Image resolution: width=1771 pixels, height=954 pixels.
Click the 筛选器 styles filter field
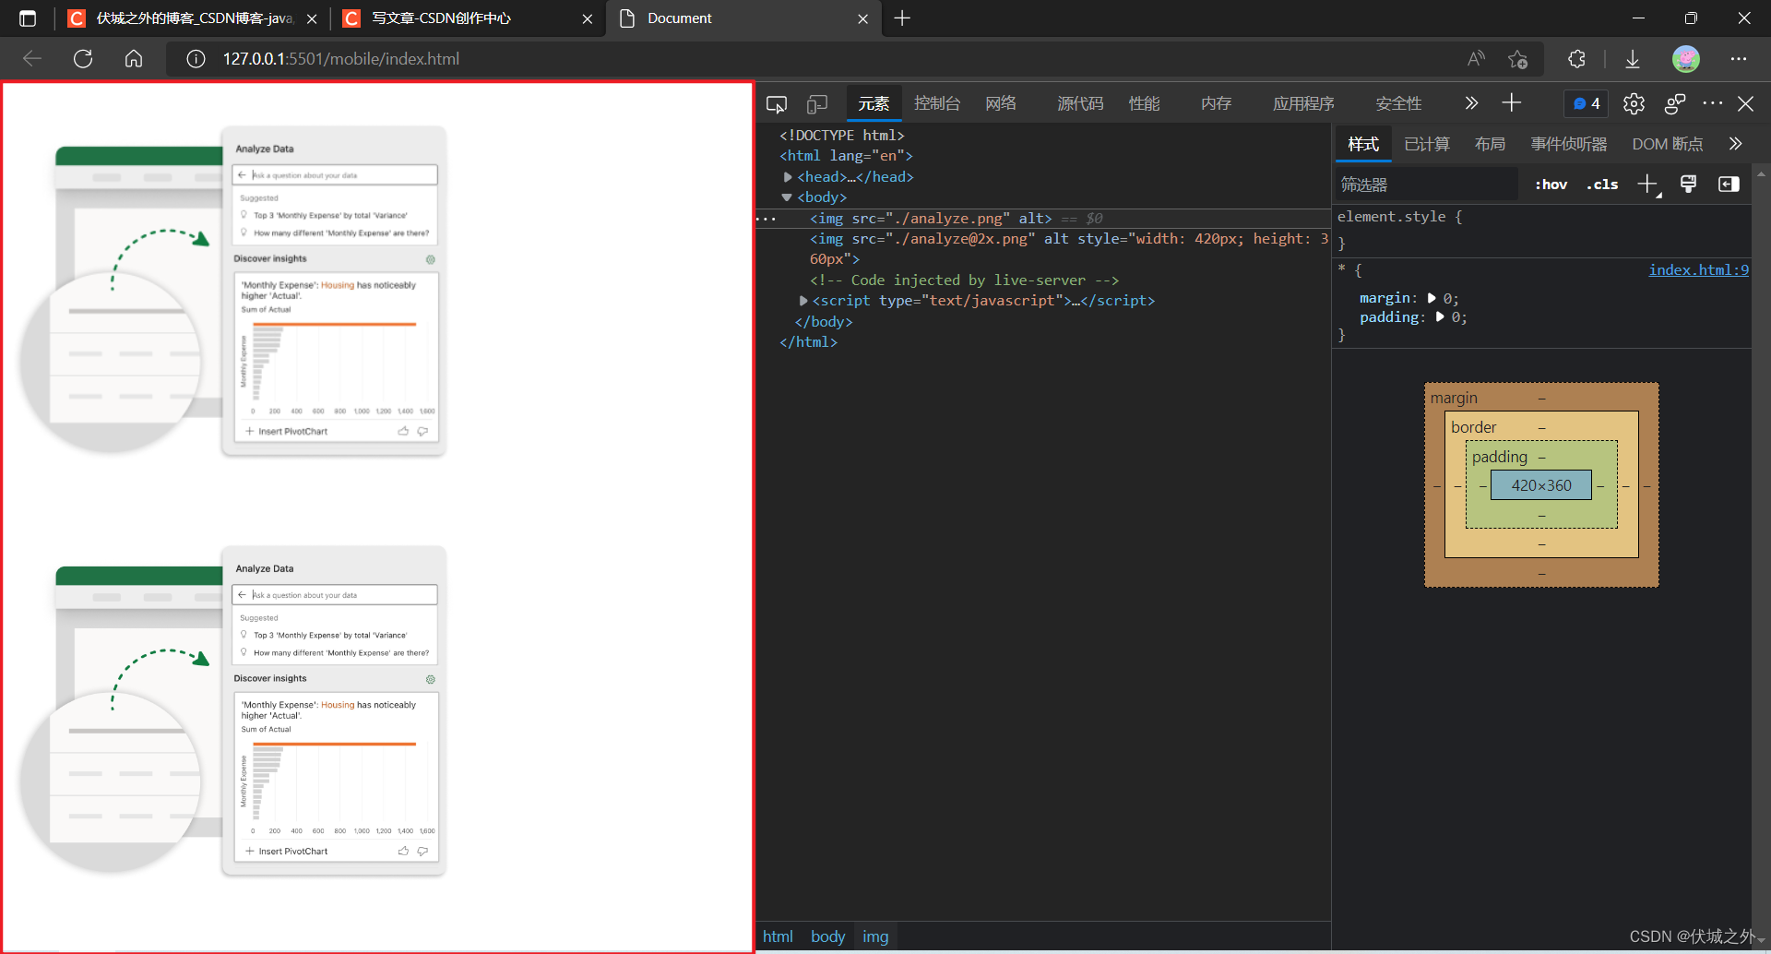[1425, 184]
